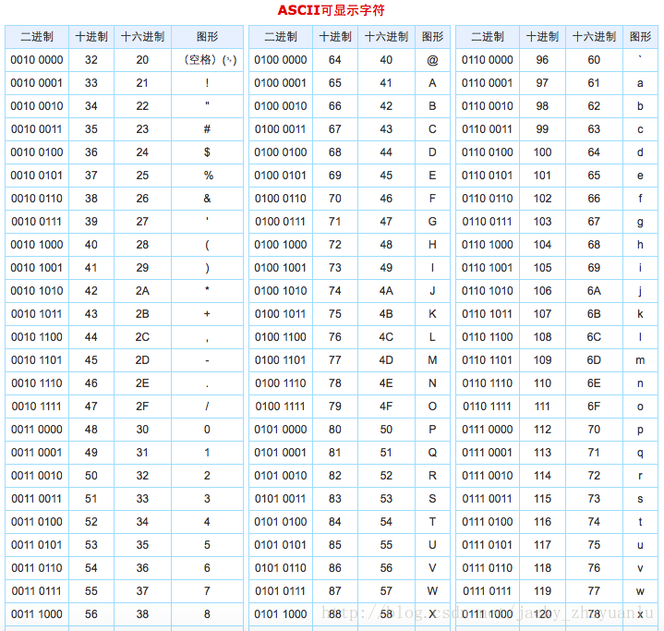Click the 'K' character cell
Screen dimensions: 664x631
[432, 313]
